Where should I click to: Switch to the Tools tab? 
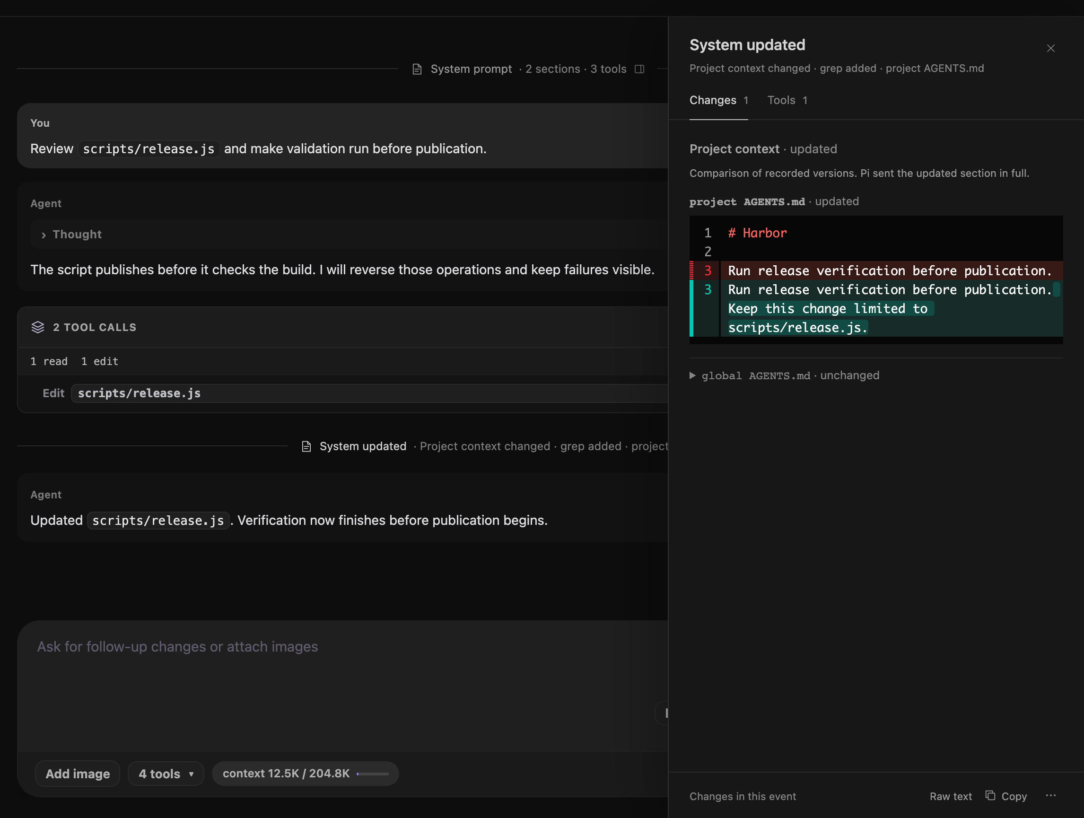(787, 100)
